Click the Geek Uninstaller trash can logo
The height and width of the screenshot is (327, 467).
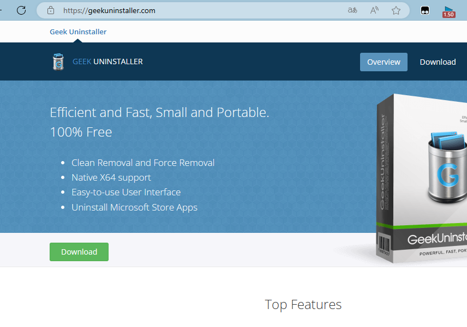tap(58, 62)
